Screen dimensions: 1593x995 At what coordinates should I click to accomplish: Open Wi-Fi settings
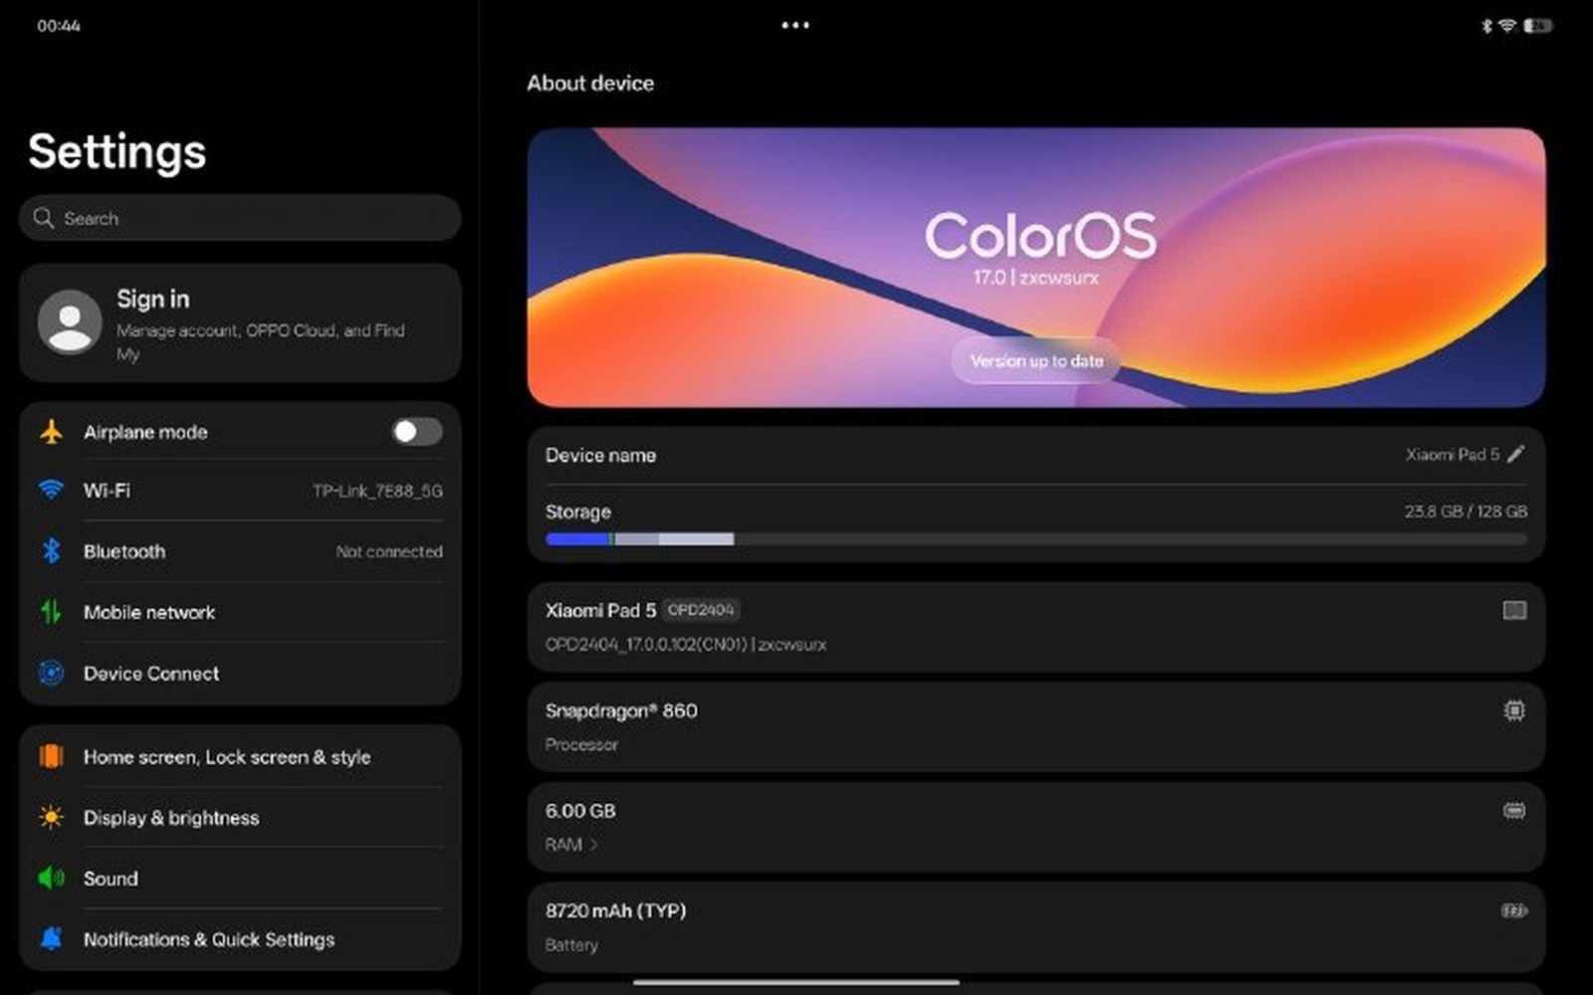(x=240, y=491)
